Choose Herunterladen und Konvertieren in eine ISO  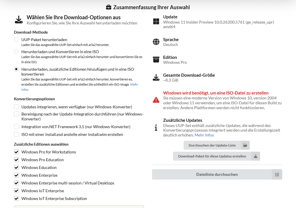16,52
